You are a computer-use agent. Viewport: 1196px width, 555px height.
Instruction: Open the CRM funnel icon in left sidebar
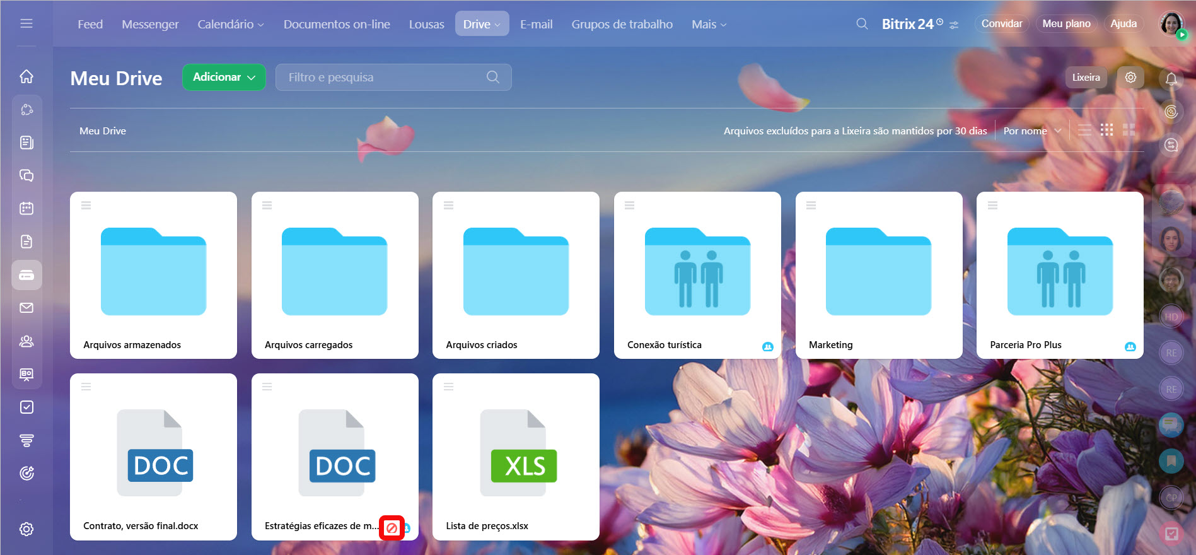[x=26, y=440]
